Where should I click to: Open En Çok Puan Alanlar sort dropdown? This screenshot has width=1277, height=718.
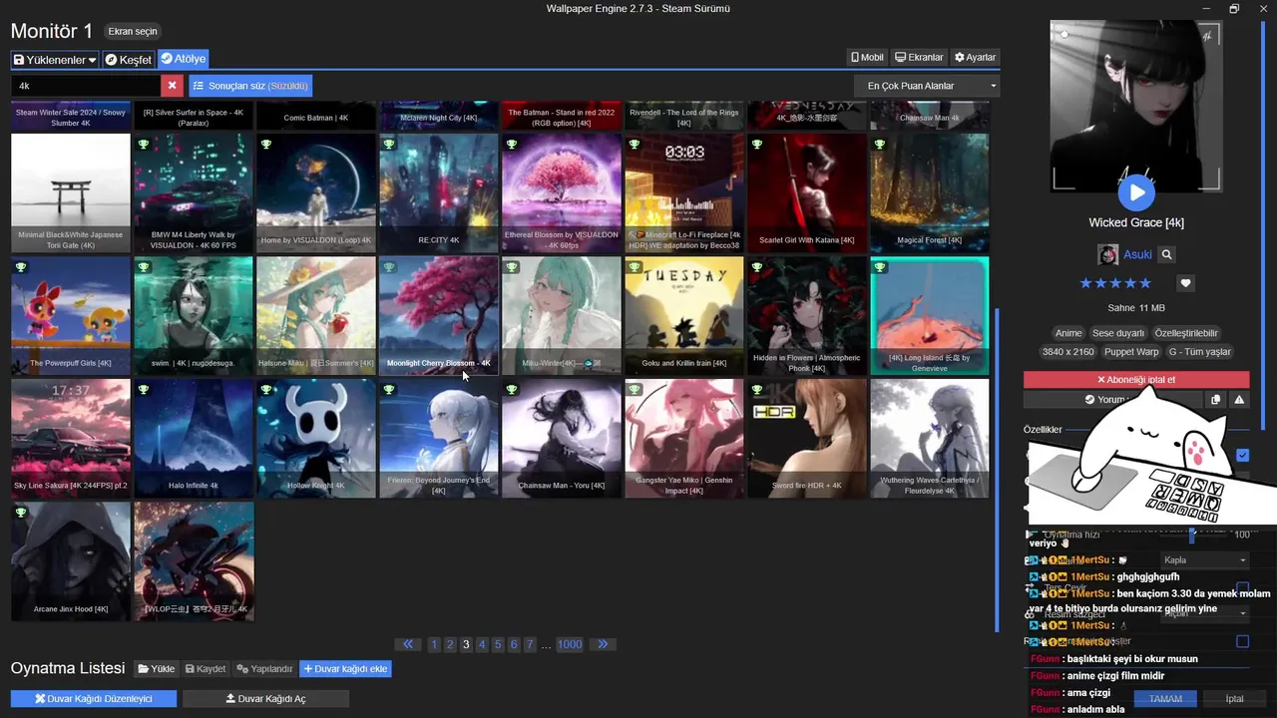click(927, 86)
